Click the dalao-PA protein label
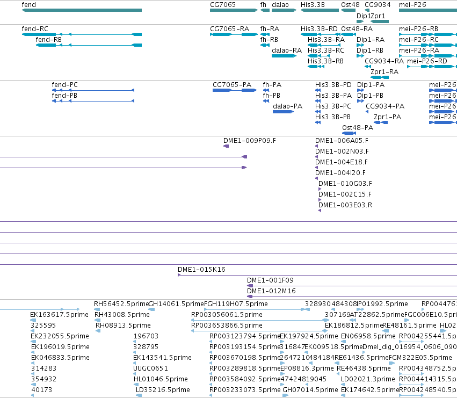The width and height of the screenshot is (457, 398). click(287, 106)
